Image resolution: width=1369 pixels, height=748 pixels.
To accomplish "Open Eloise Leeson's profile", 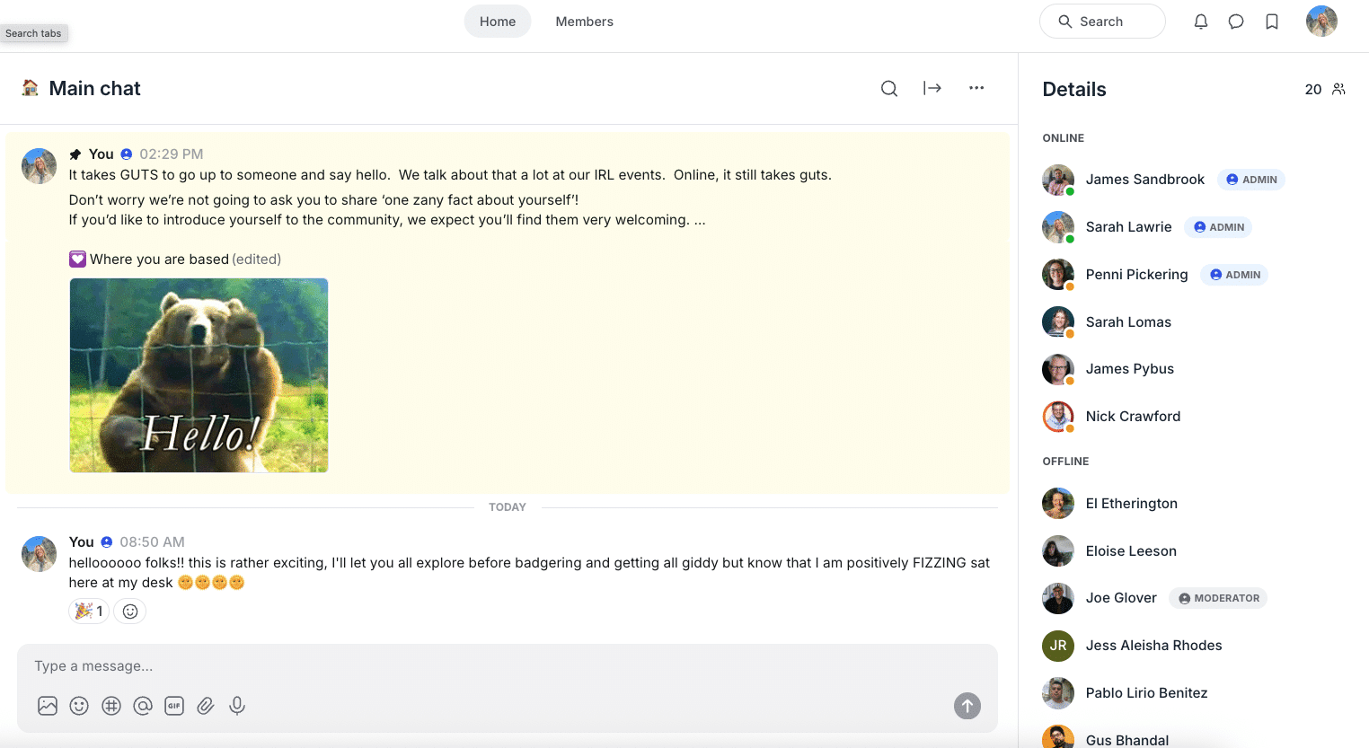I will 1131,551.
